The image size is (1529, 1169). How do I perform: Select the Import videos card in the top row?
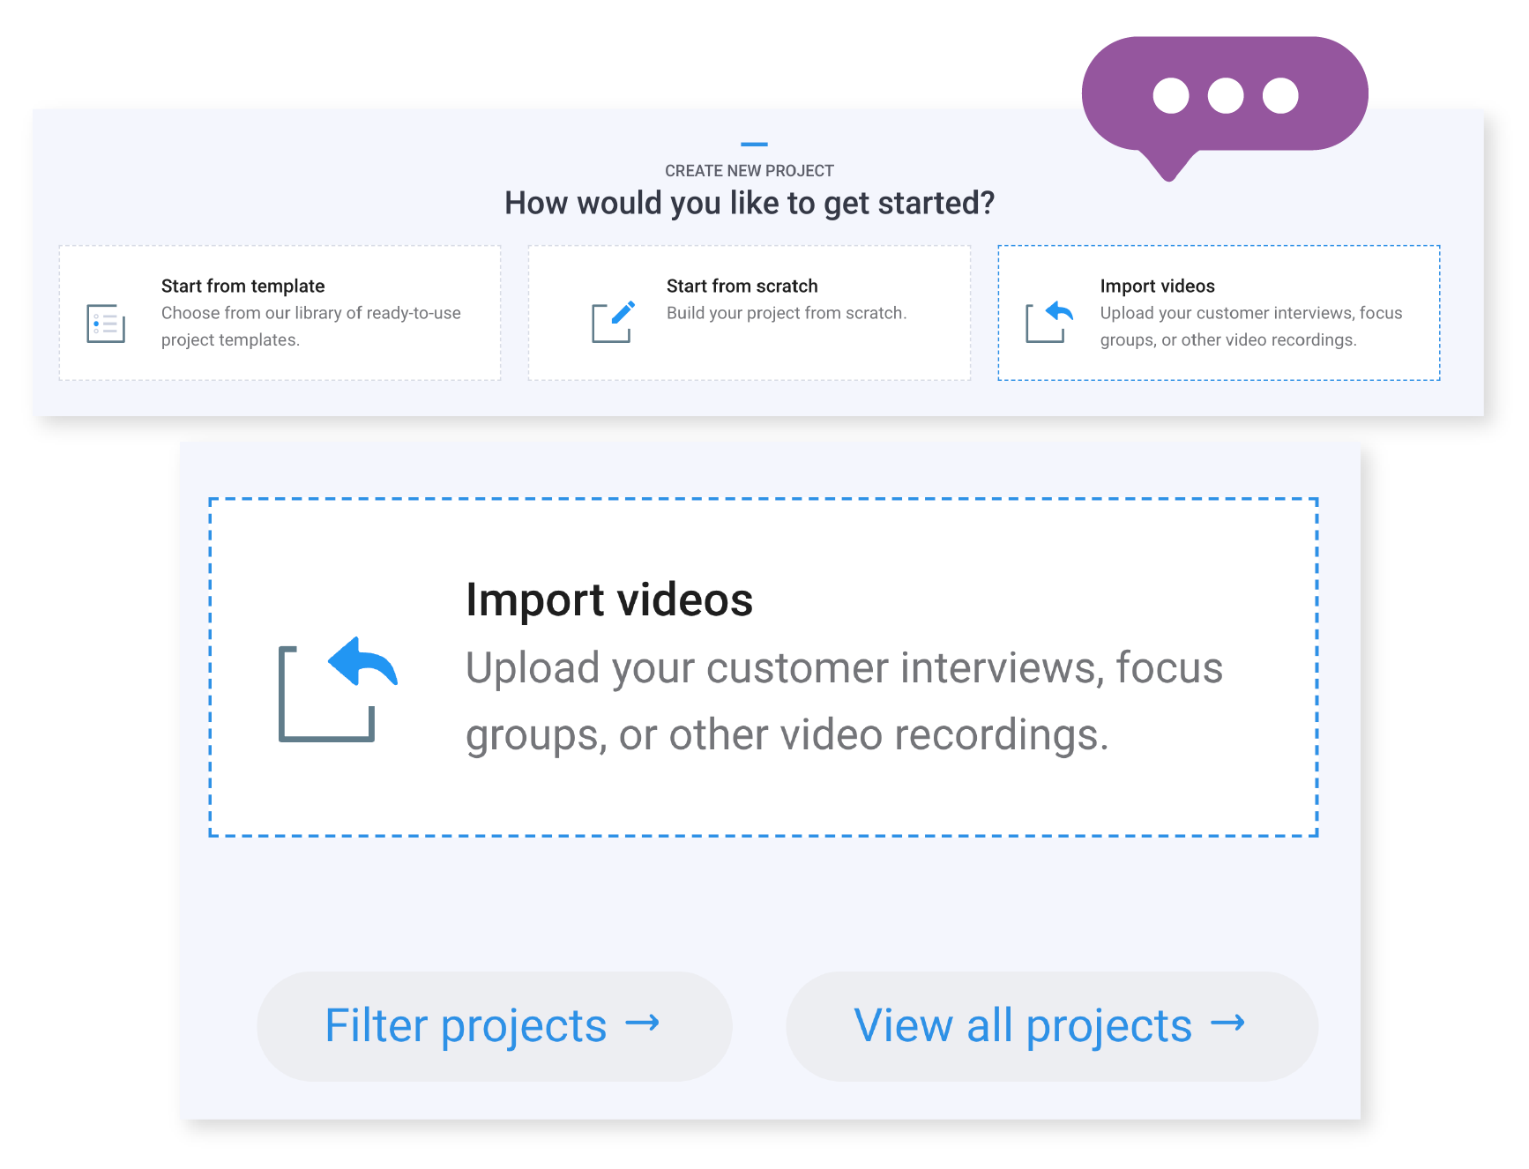pyautogui.click(x=1218, y=312)
